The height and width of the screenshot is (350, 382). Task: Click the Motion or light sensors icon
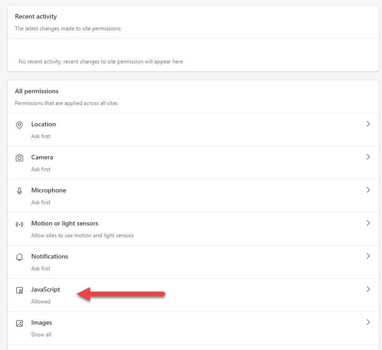click(x=19, y=224)
